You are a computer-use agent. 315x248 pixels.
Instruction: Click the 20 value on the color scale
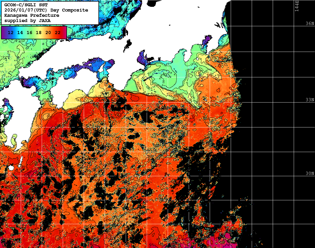coord(48,33)
